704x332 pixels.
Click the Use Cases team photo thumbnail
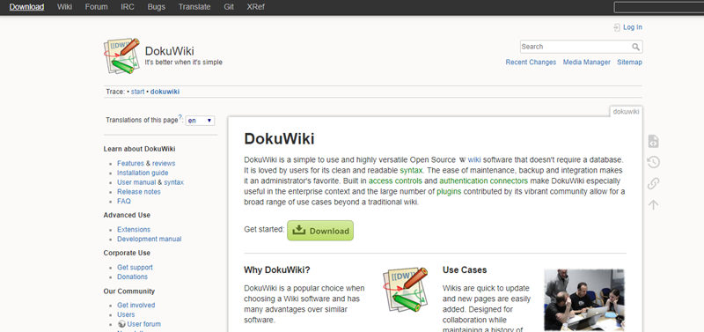tap(584, 300)
